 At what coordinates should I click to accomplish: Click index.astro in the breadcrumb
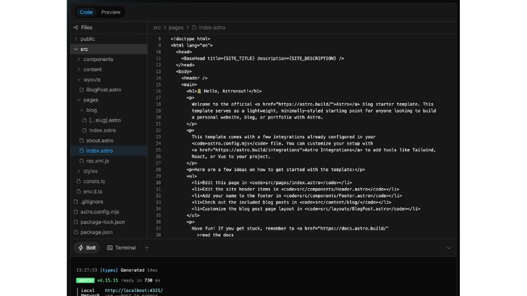(x=211, y=28)
